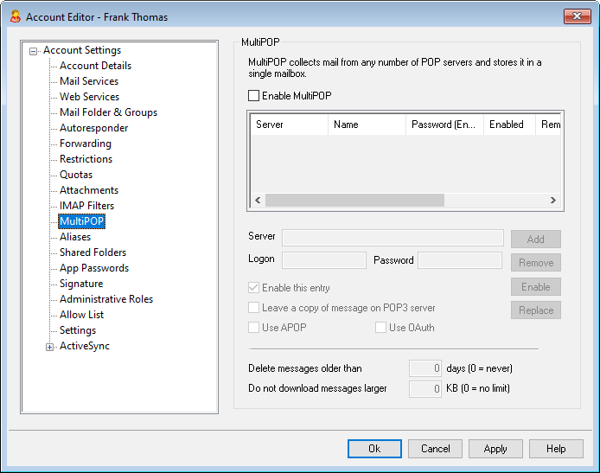Expand the ActiveSync tree node

click(49, 347)
